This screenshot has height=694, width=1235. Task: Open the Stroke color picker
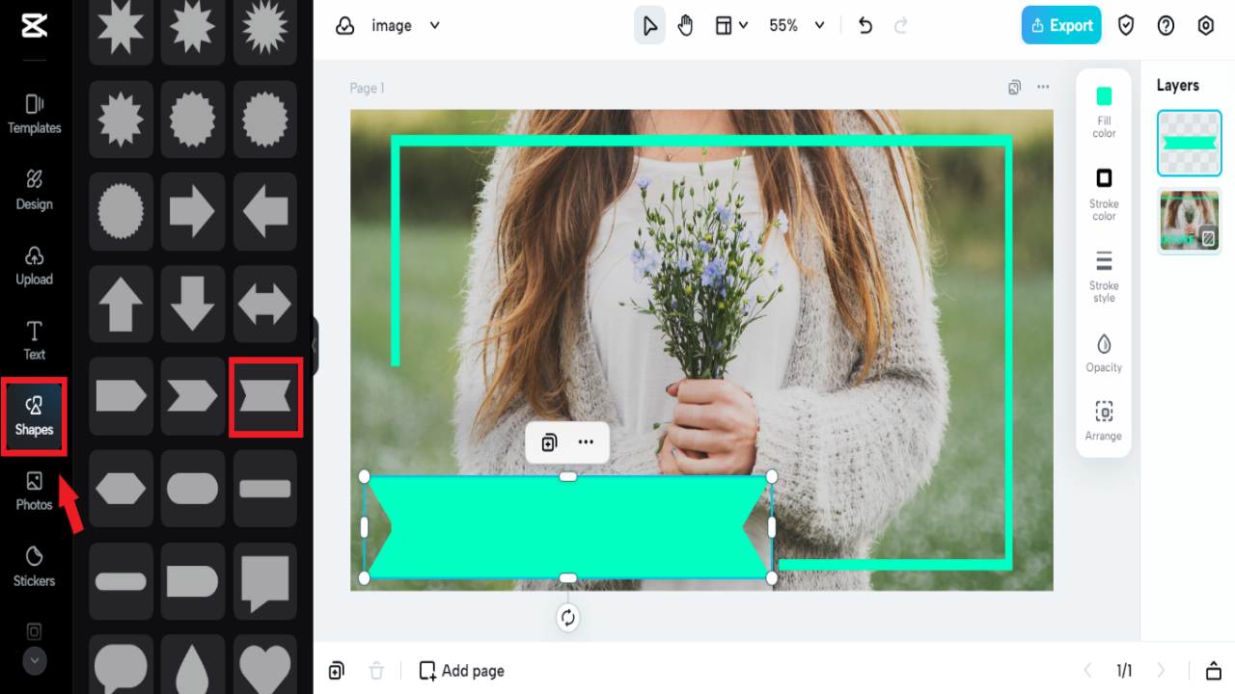point(1104,195)
